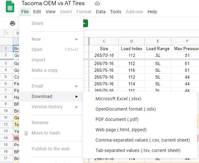Select row 11 header
This screenshot has width=199, height=163.
click(x=6, y=118)
